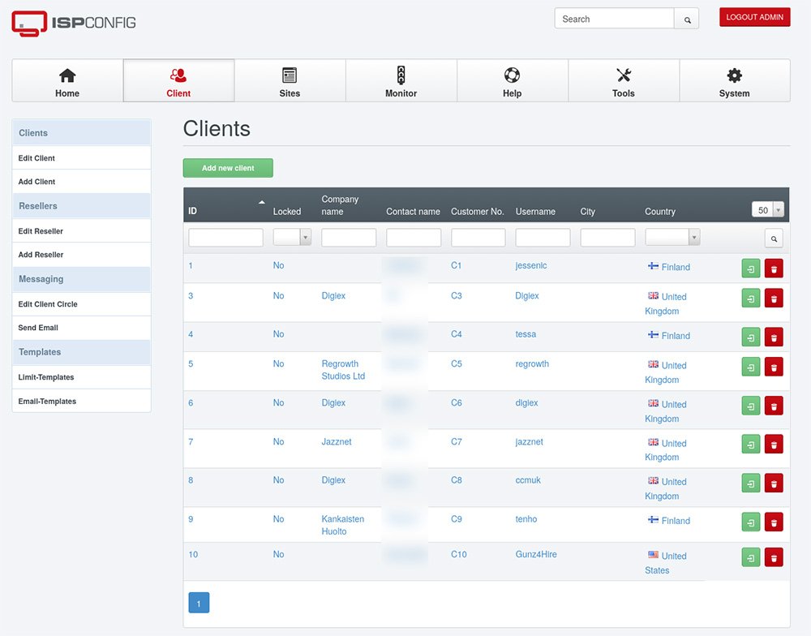
Task: Log in as client jessenic
Action: tap(750, 269)
